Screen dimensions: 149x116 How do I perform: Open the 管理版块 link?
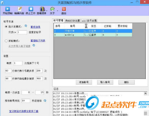pos(36,27)
